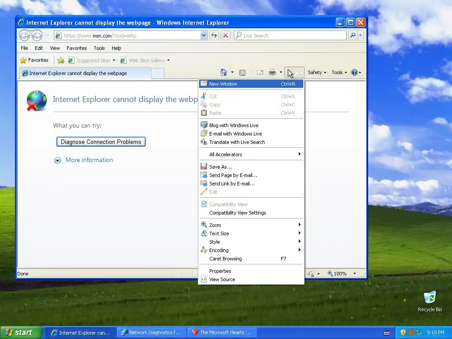This screenshot has height=339, width=452.
Task: Open the View menu
Action: (55, 48)
